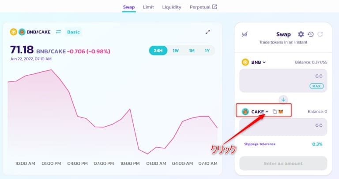Copy CAKE token address icon
Image resolution: width=339 pixels, height=179 pixels.
coord(275,112)
